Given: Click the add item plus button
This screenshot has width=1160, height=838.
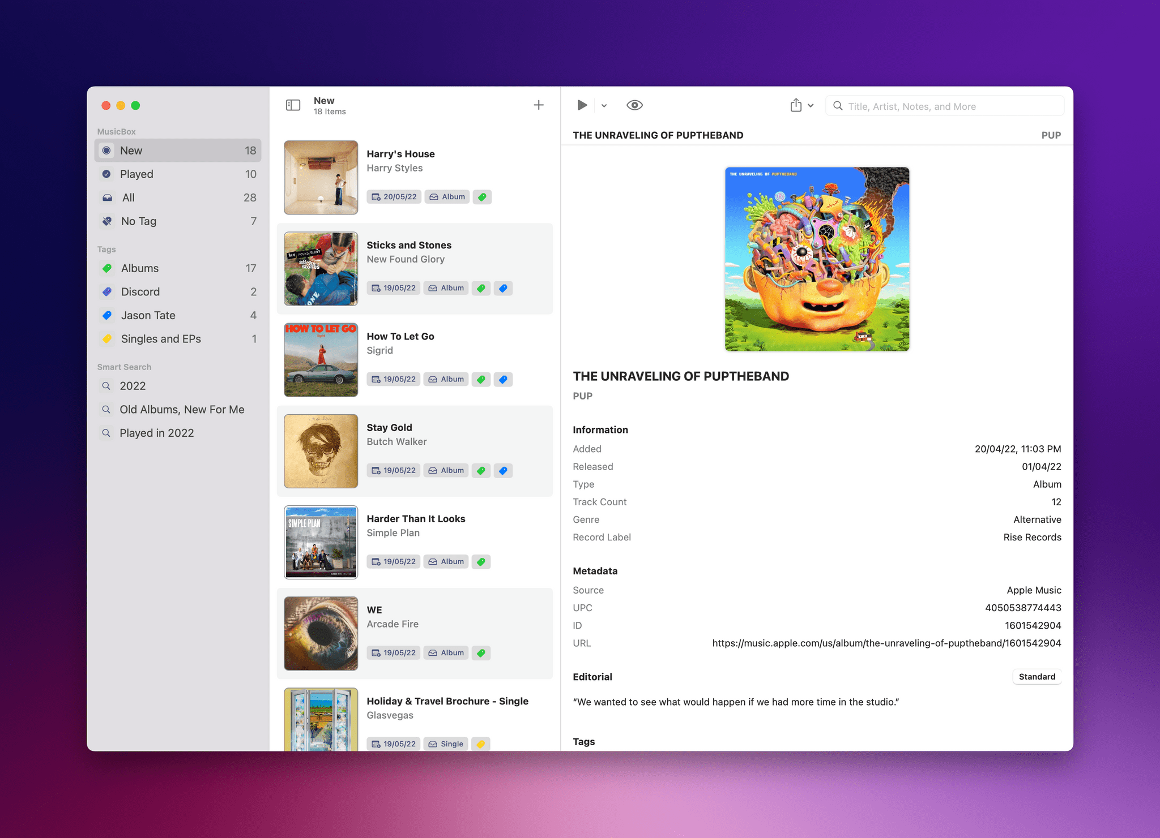Looking at the screenshot, I should (x=539, y=105).
